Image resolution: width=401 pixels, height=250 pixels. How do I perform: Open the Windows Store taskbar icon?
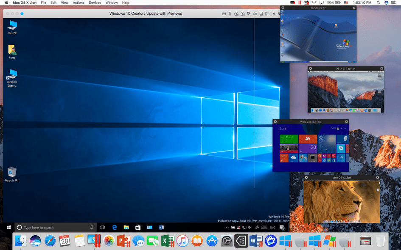138,227
